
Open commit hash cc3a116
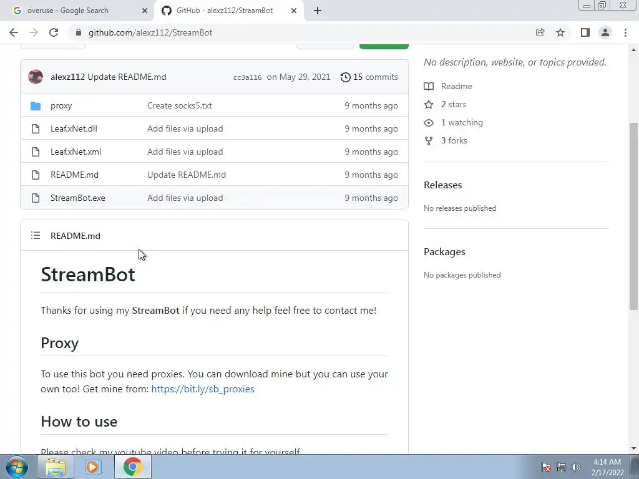(247, 77)
